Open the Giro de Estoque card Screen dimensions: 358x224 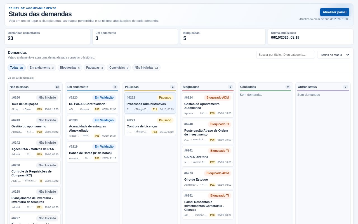[208, 178]
